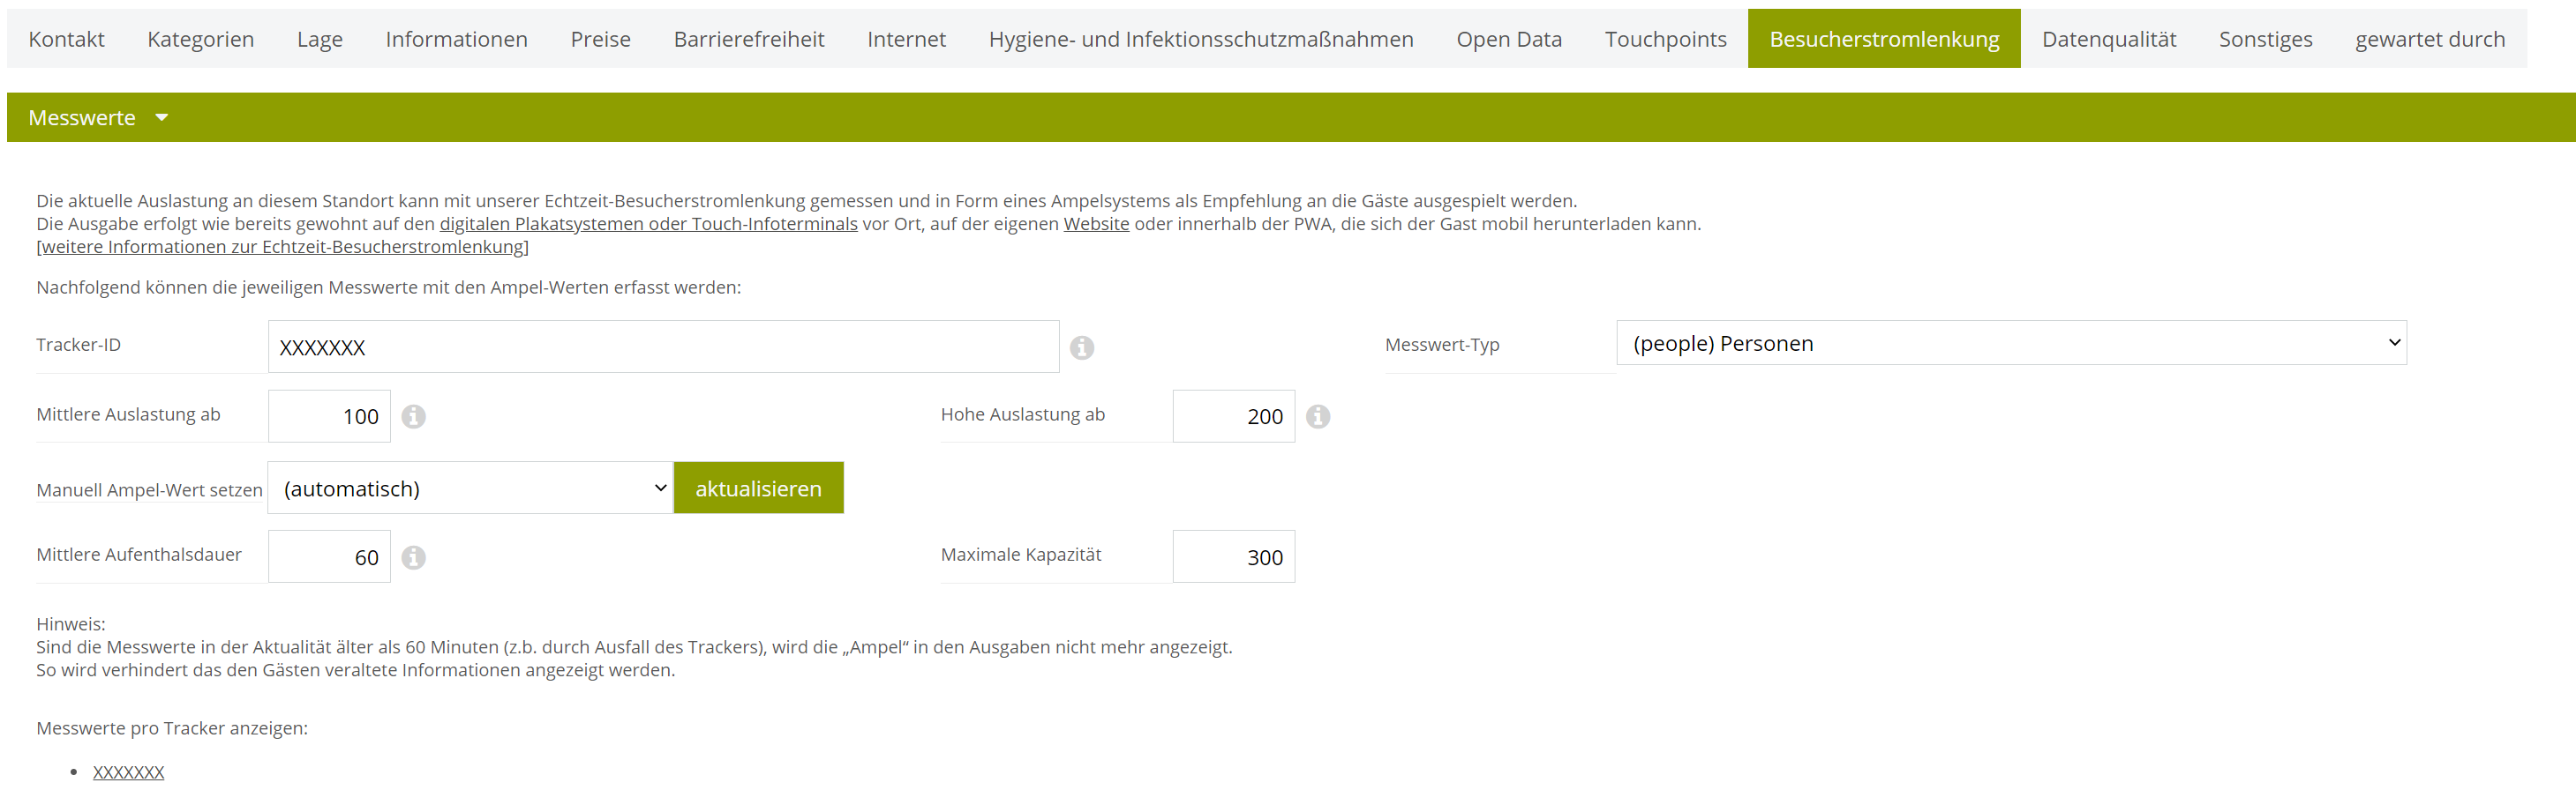The height and width of the screenshot is (805, 2576).
Task: Open the Datenqualität tab
Action: [2109, 39]
